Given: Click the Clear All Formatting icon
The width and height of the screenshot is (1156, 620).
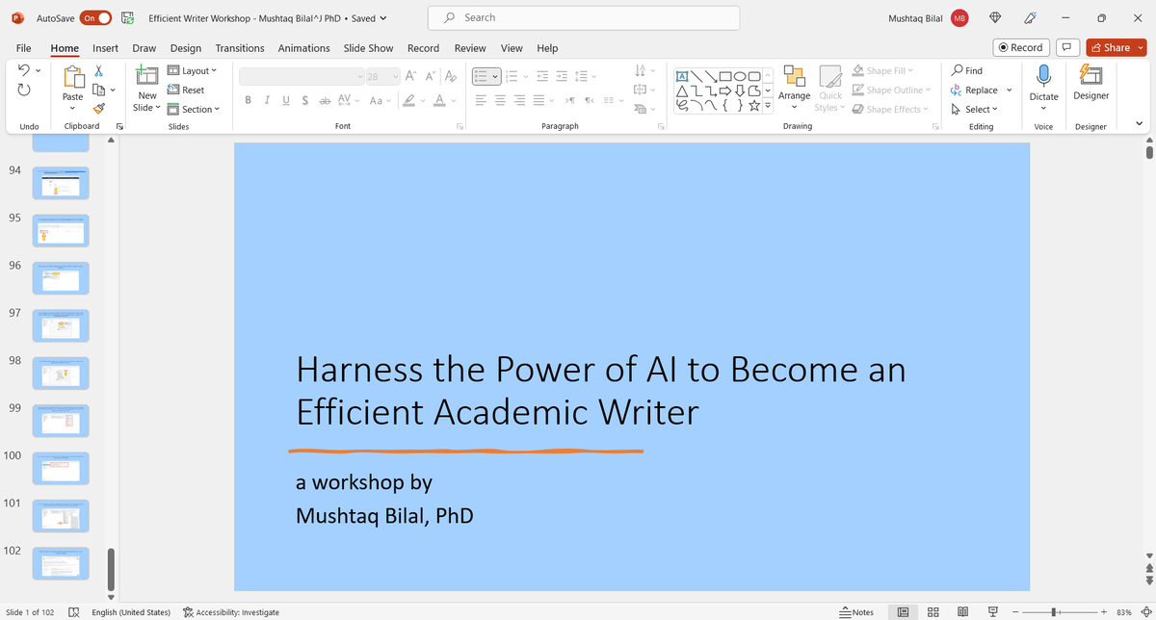Looking at the screenshot, I should 450,76.
